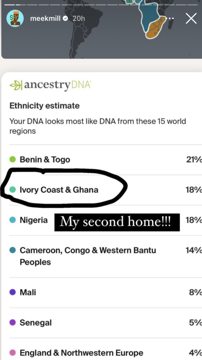202x360 pixels.
Task: Toggle the dot beside Cameroon, Congo & Western Bantu
Action: coord(13,250)
